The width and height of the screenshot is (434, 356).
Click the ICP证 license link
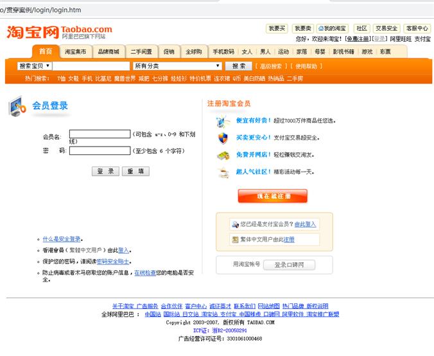[220, 330]
